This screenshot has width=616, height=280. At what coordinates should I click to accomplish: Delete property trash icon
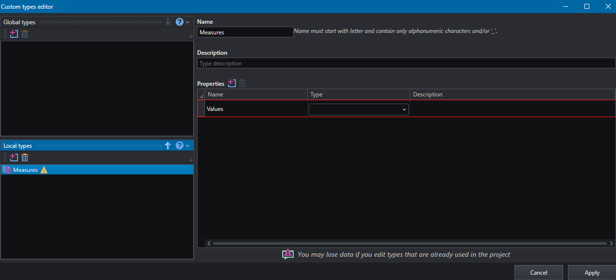click(x=242, y=83)
